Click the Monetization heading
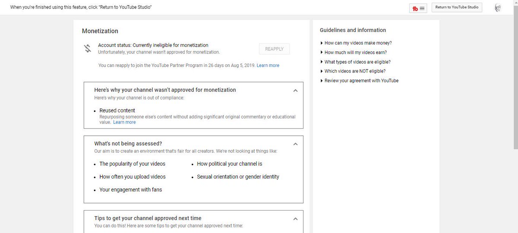518x233 pixels. [x=100, y=31]
